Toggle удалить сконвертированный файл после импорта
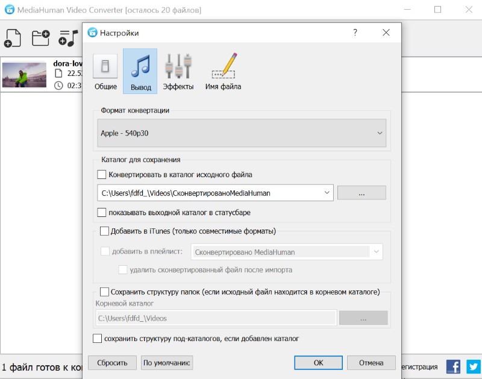The width and height of the screenshot is (482, 379). [x=123, y=270]
